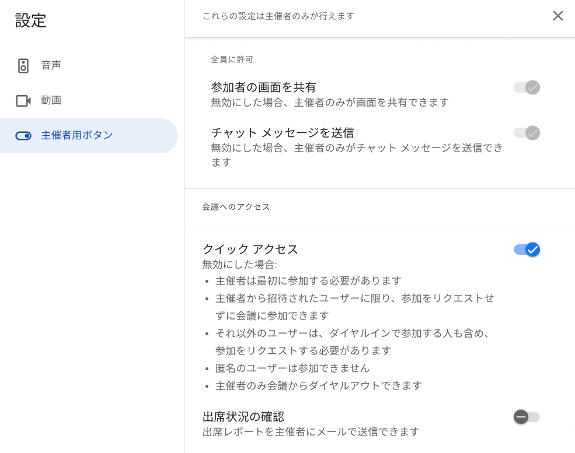Click the これらの設定は主催者のみが行えます notice text
575x453 pixels.
(x=278, y=16)
